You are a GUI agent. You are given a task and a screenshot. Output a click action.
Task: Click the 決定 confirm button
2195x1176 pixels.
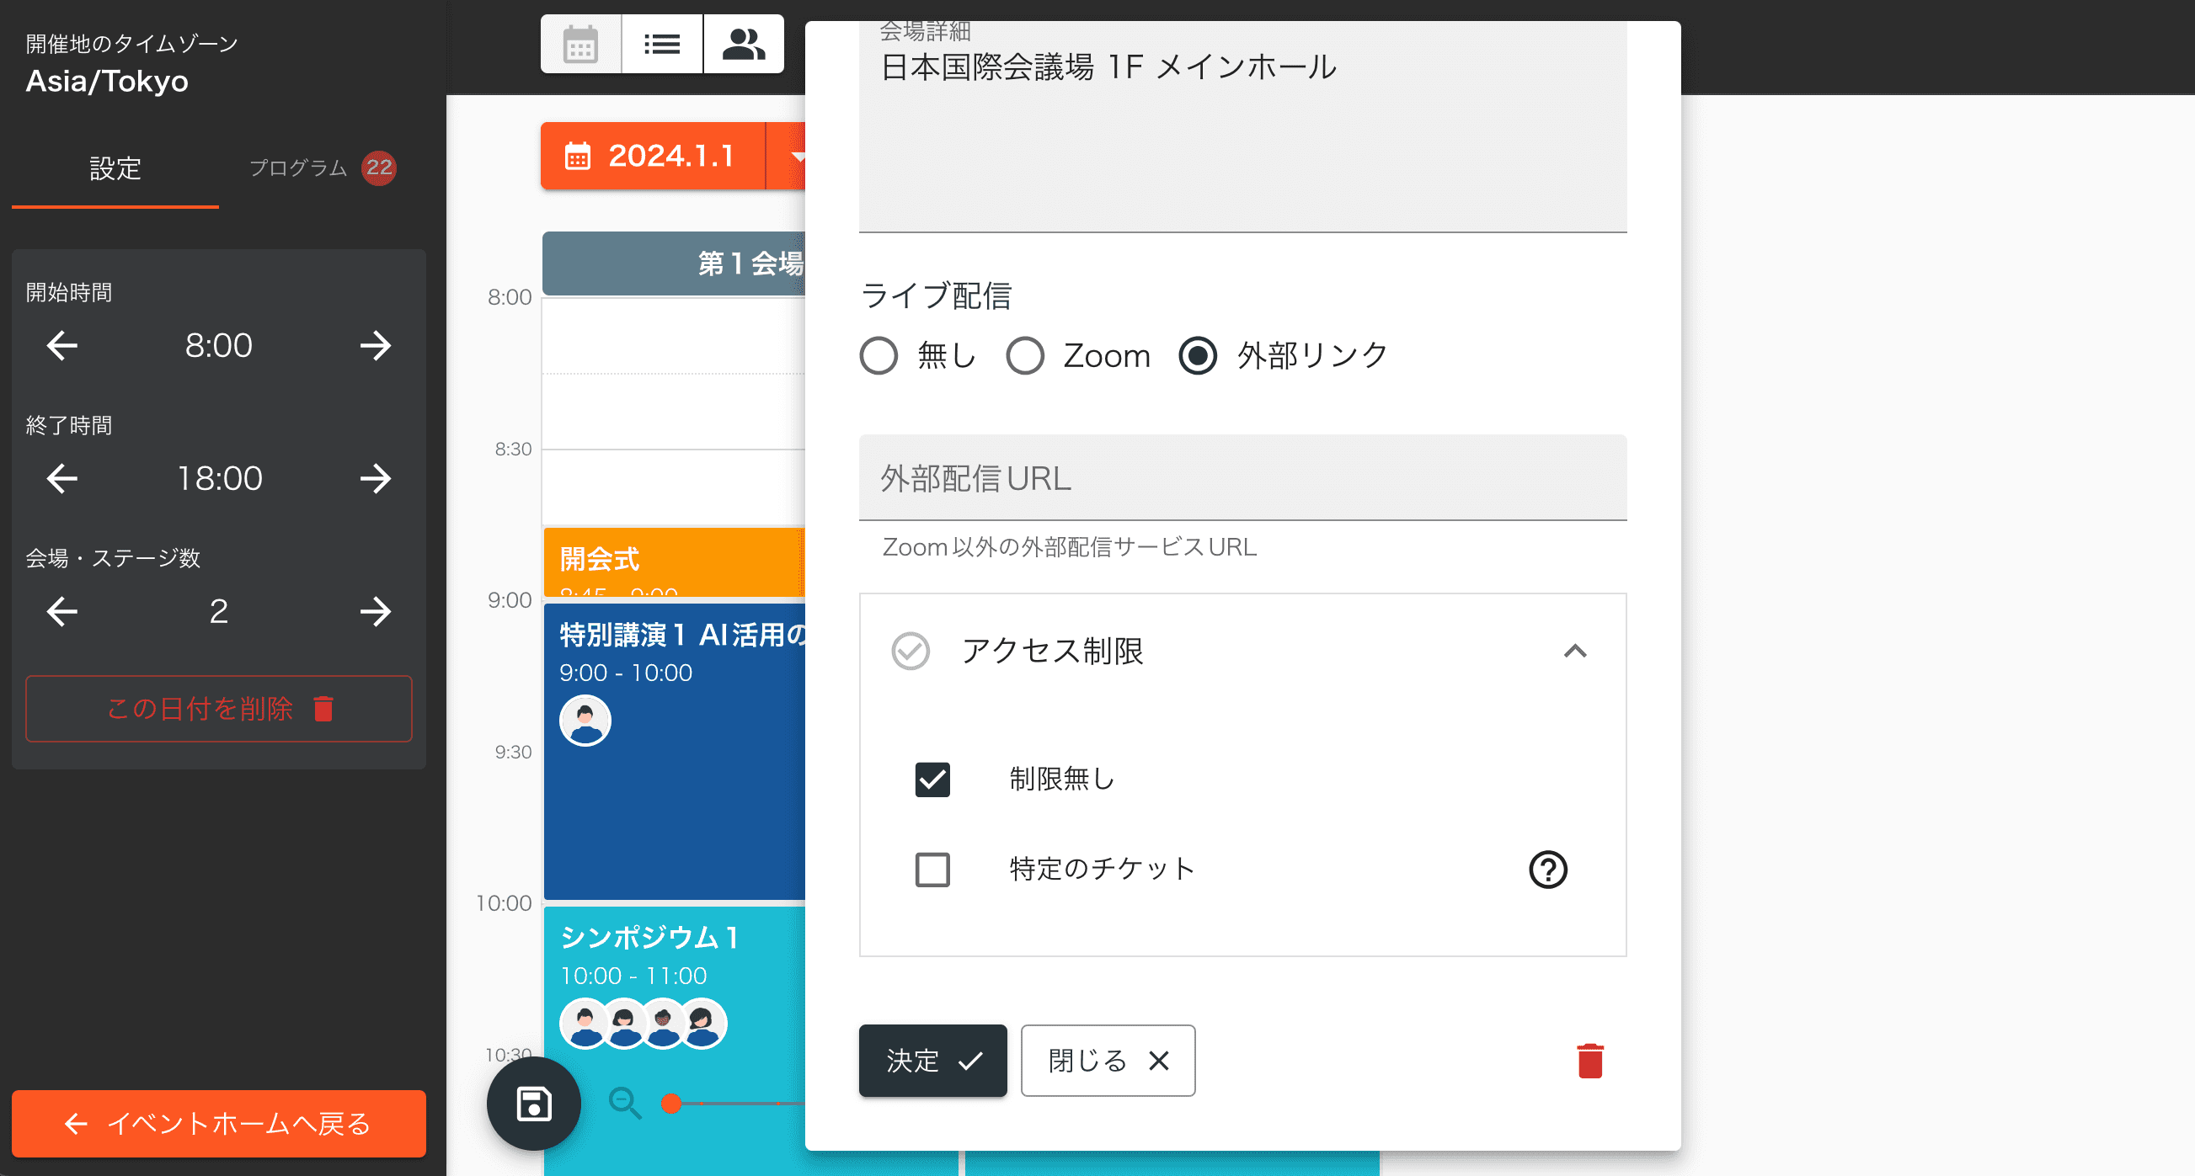931,1060
